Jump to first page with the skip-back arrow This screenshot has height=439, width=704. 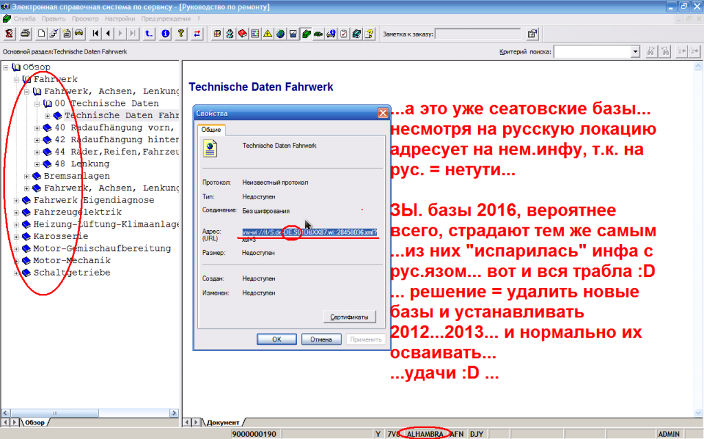tap(96, 33)
